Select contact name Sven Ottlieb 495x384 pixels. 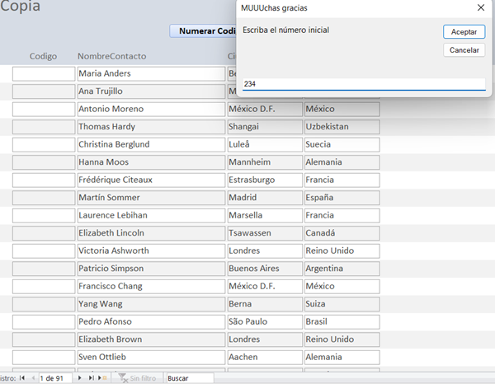point(151,357)
